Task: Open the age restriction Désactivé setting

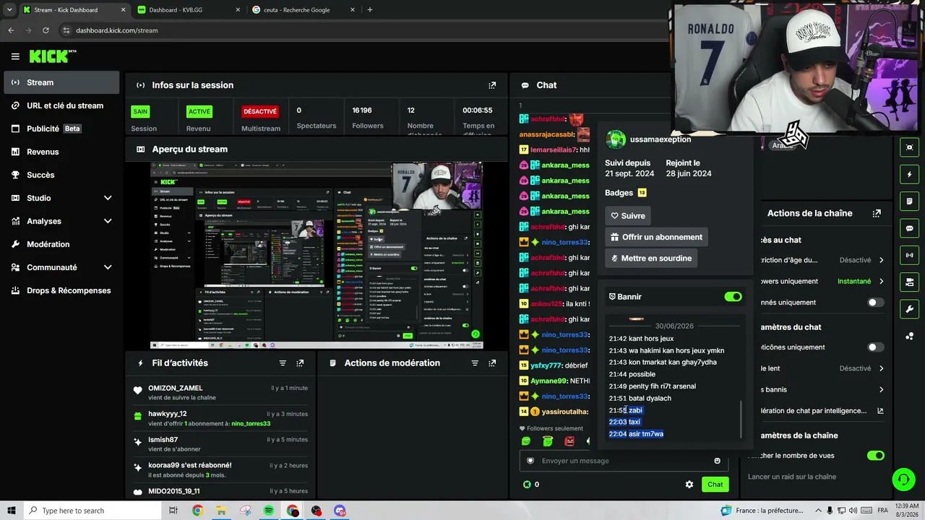Action: click(861, 260)
